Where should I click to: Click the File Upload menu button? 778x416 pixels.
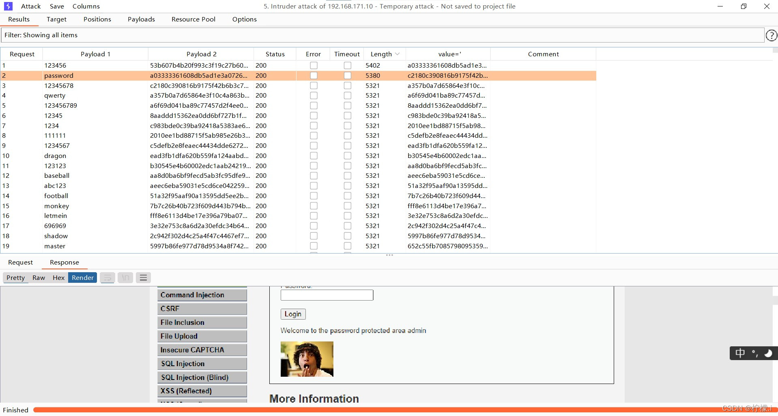(202, 336)
